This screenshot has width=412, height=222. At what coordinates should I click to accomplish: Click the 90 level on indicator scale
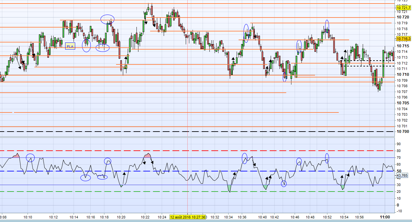(x=399, y=144)
